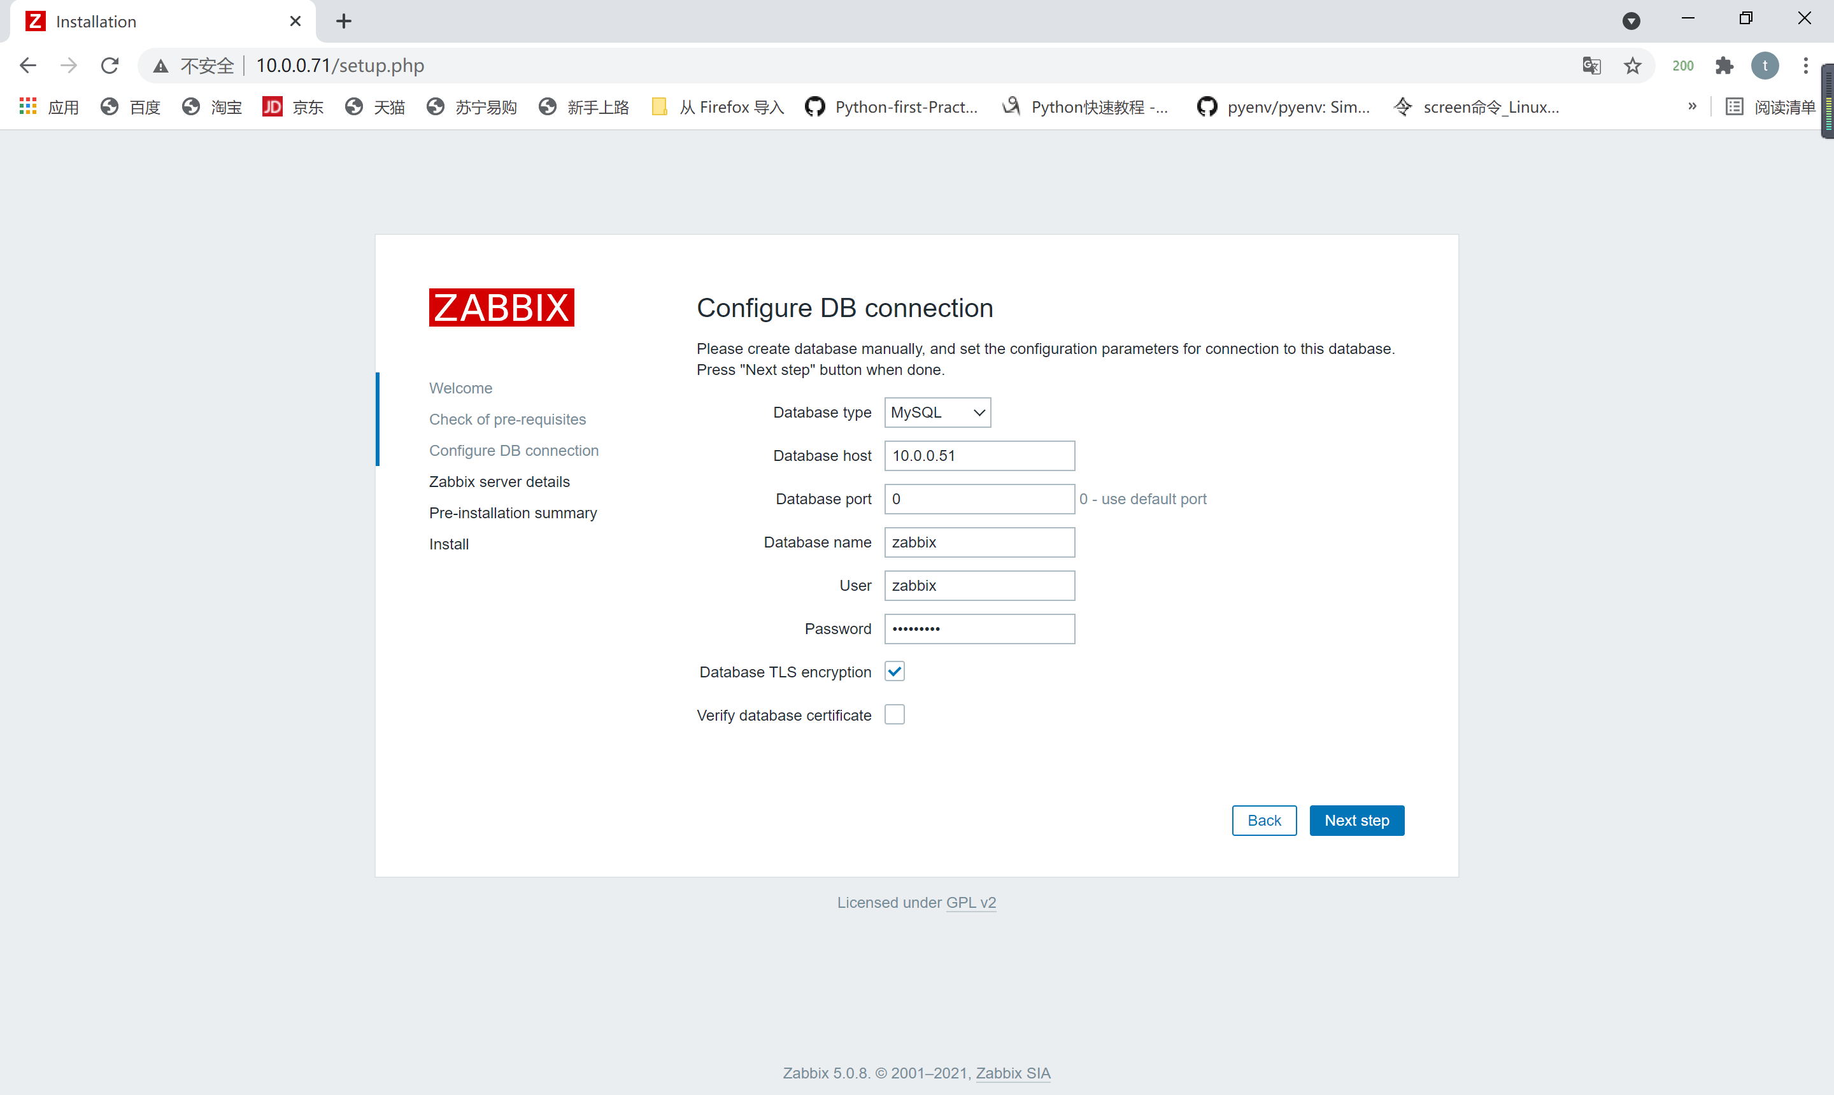Screen dimensions: 1834x1095
Task: Open the screen命令_Linux bookmark
Action: [1476, 107]
